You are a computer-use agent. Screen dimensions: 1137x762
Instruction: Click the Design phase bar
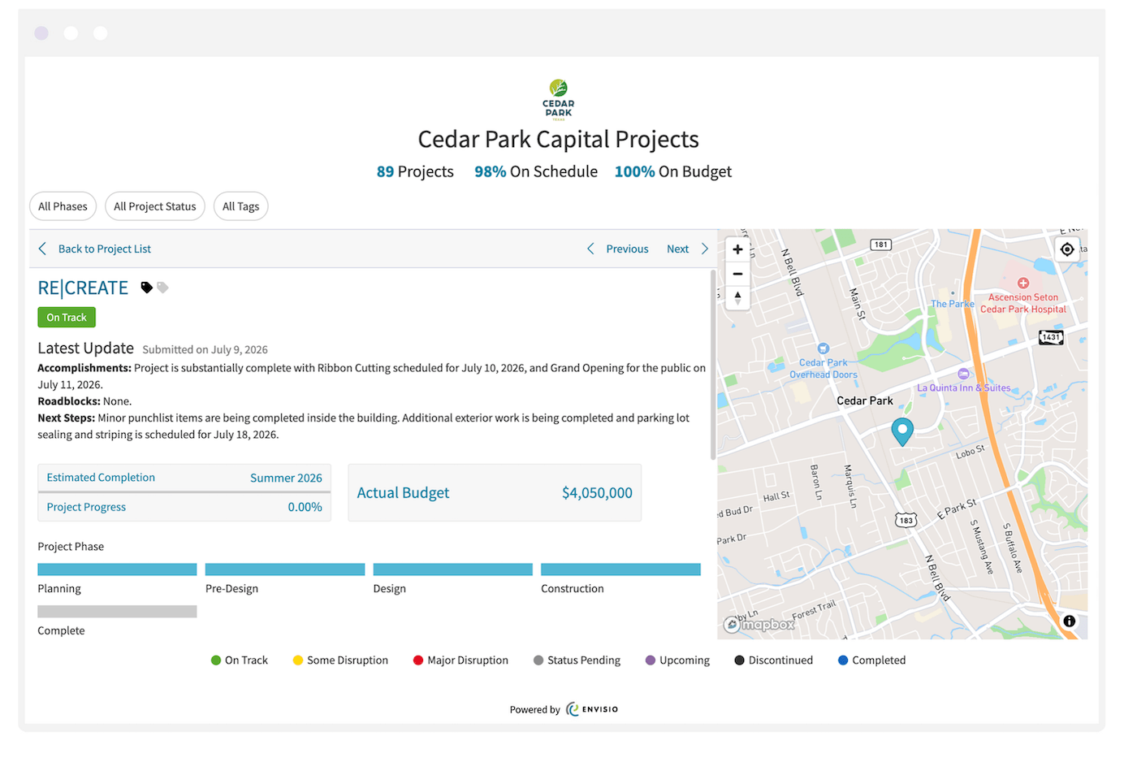pos(452,569)
